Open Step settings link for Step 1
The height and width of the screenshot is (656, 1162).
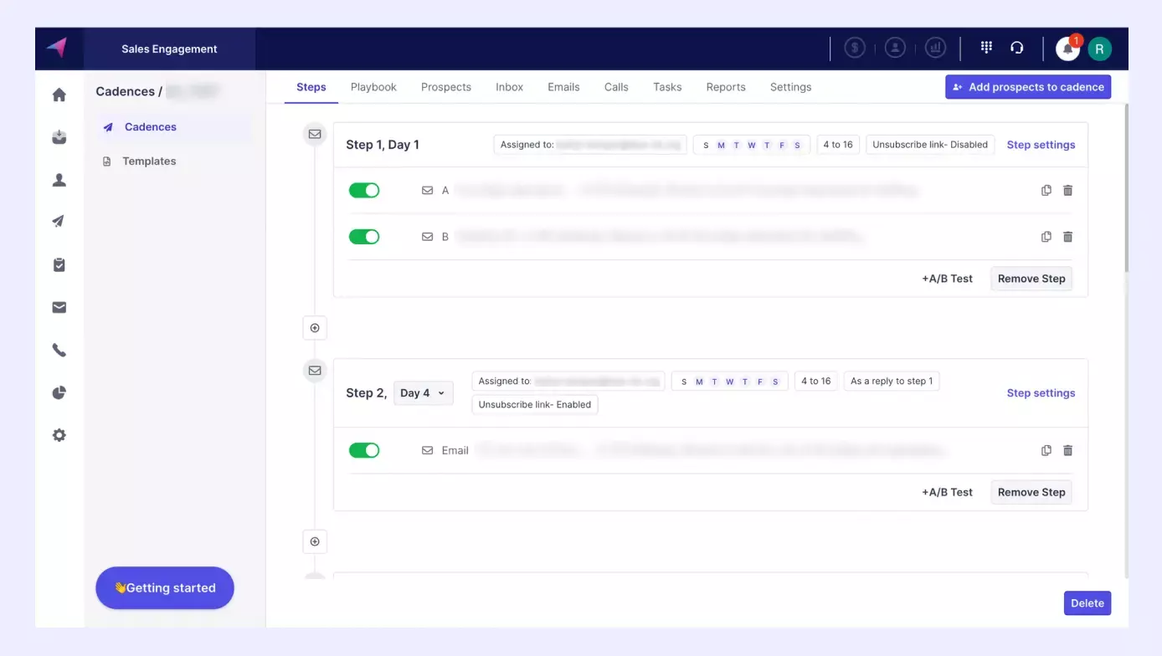coord(1041,145)
